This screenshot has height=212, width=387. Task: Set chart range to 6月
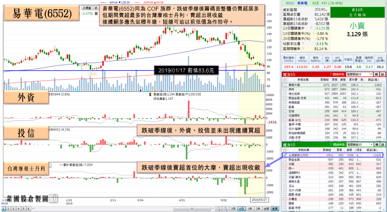[x=242, y=209]
